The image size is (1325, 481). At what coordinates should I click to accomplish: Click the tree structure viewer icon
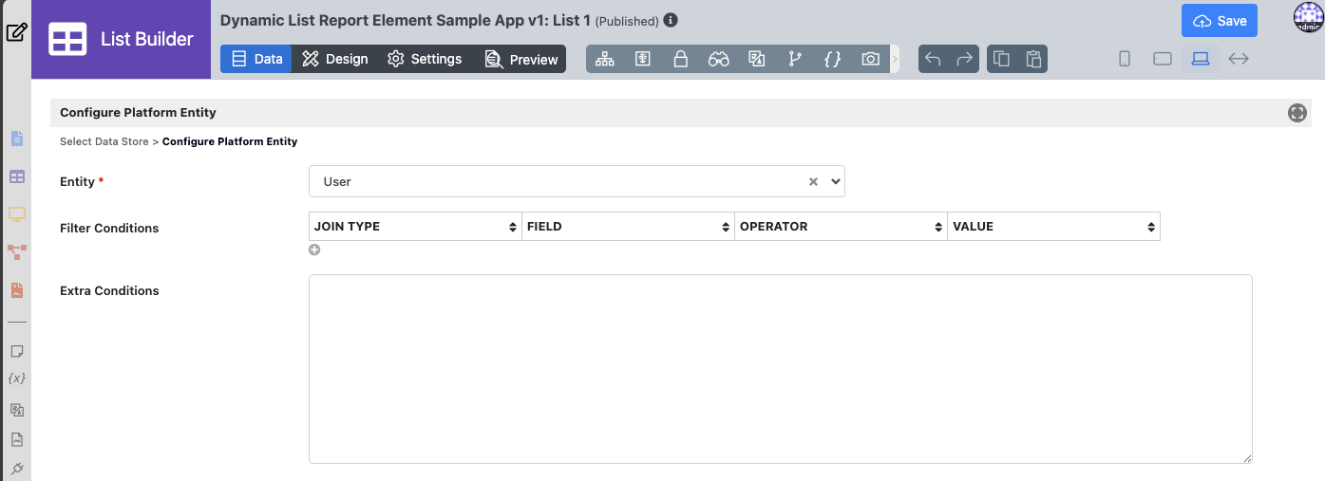pos(604,59)
